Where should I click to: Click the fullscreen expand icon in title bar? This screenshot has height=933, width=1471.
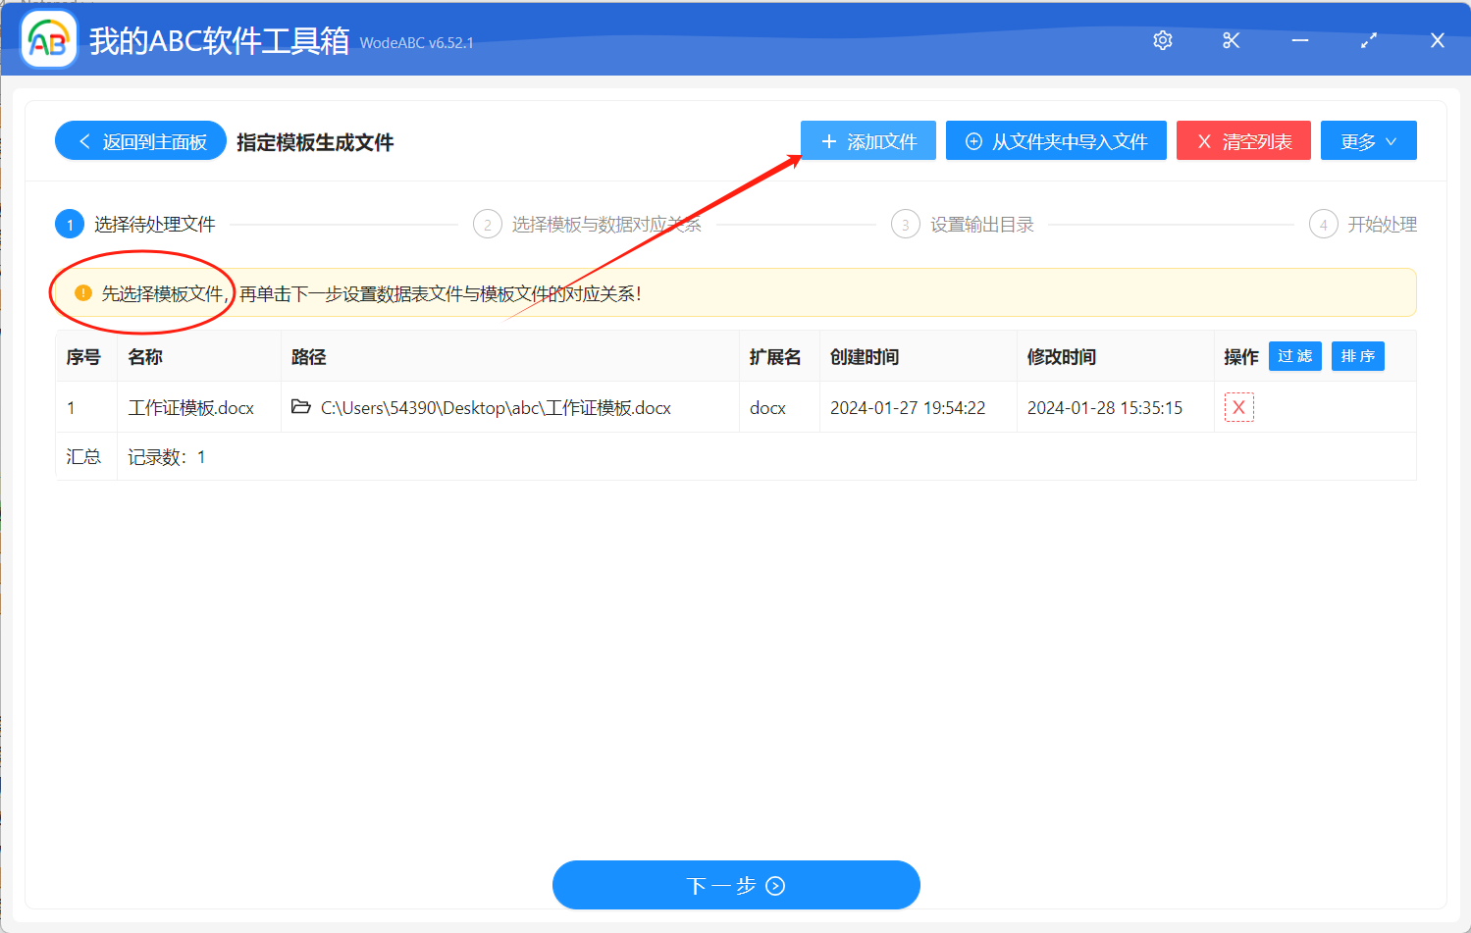tap(1368, 40)
